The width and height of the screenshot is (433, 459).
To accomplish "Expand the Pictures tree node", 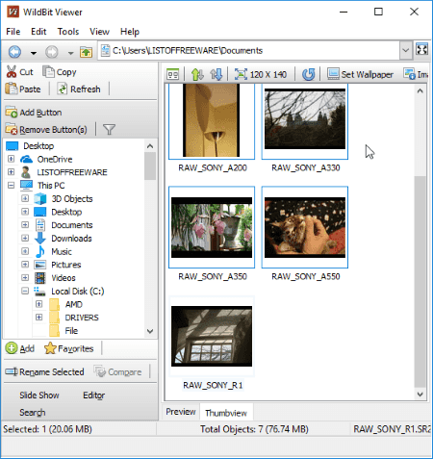I will [x=25, y=265].
